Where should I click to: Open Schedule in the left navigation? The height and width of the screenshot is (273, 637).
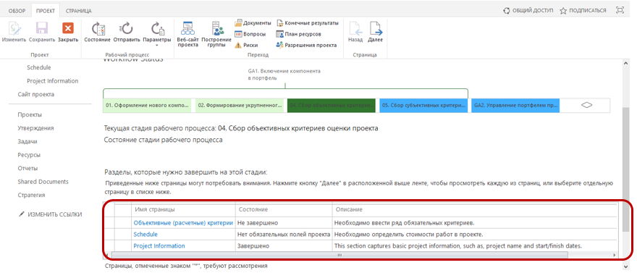(x=39, y=67)
